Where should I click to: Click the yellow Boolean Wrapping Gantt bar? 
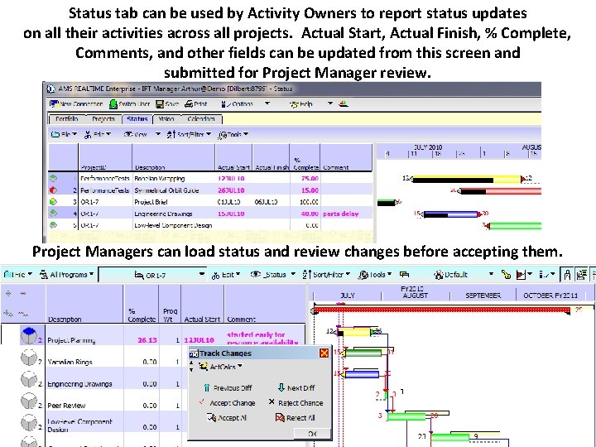pos(467,179)
